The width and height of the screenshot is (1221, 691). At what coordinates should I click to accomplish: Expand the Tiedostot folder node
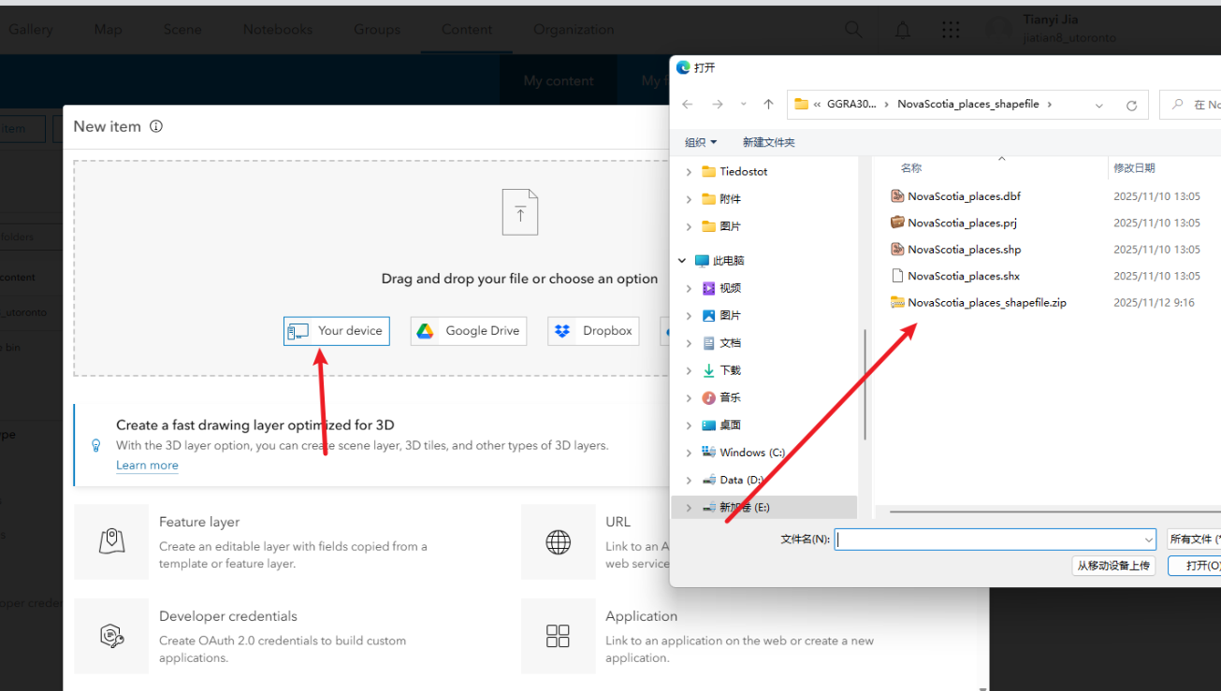coord(690,172)
